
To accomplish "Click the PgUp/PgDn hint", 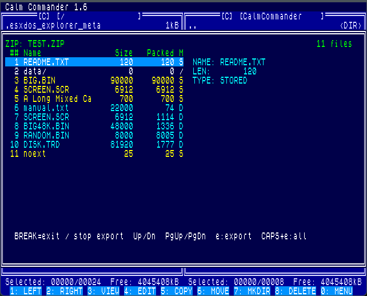I will point(185,236).
